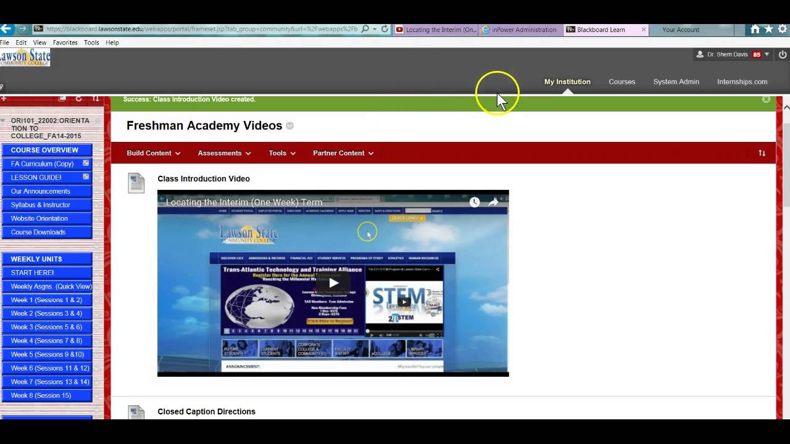Open Syllabus & Instructor link
Image resolution: width=790 pixels, height=444 pixels.
41,205
